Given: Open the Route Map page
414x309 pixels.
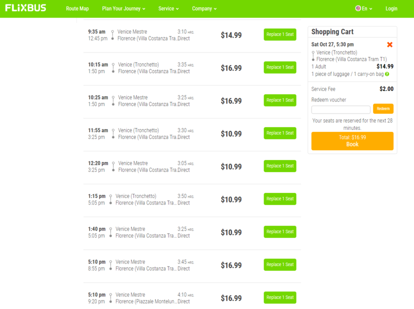Looking at the screenshot, I should [77, 9].
